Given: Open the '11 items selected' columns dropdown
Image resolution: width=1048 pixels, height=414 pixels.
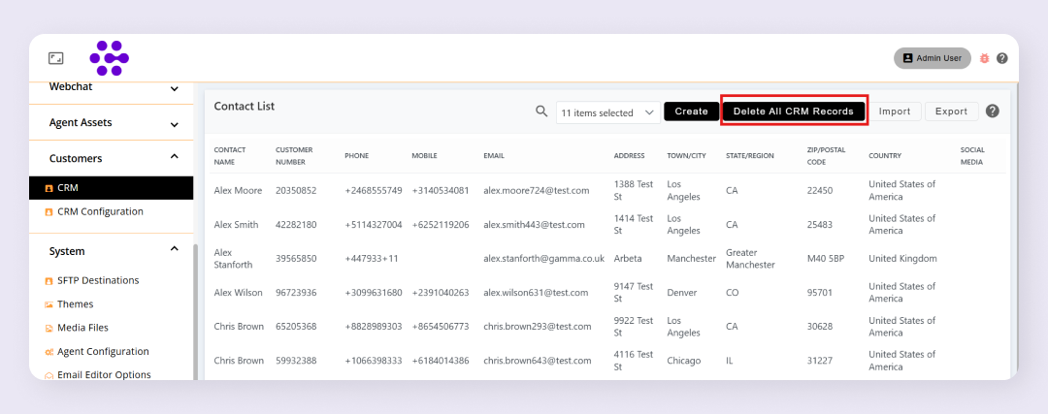Looking at the screenshot, I should coord(608,112).
